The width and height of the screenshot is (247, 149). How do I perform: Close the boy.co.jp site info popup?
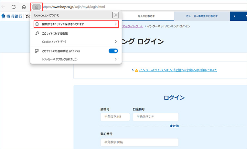(115, 15)
